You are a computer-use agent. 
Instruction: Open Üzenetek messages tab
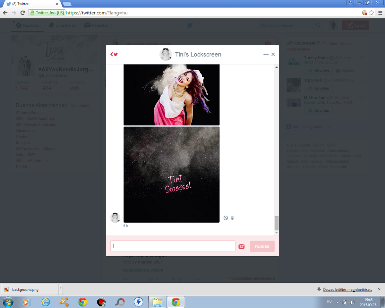coord(96,25)
